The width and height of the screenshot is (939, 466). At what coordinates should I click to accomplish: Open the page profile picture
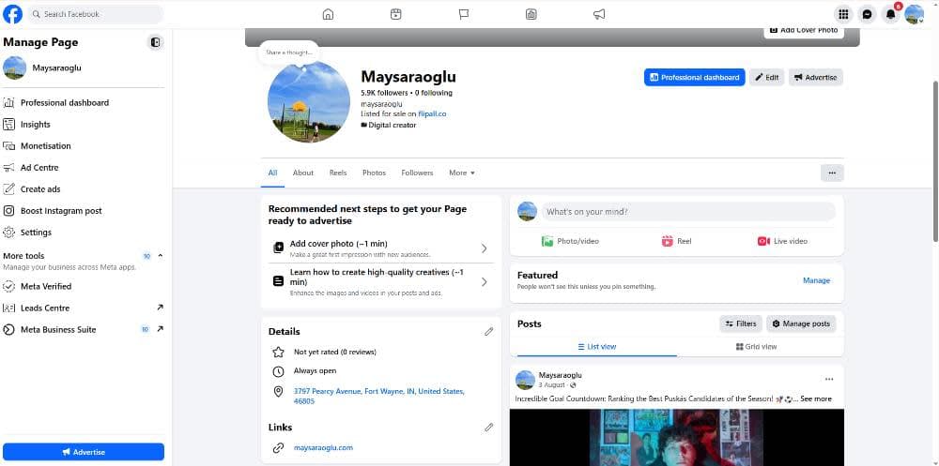click(308, 101)
